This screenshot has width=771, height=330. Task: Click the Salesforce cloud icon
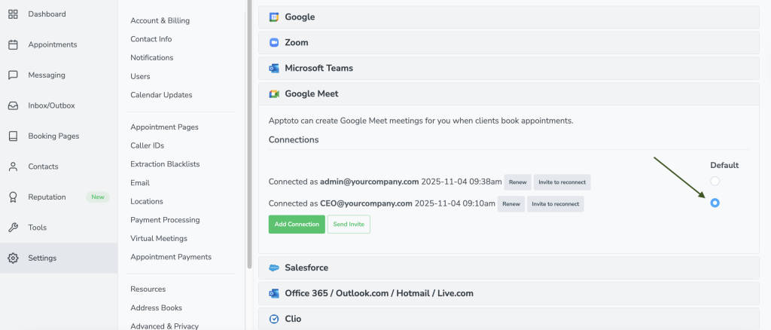(x=274, y=268)
